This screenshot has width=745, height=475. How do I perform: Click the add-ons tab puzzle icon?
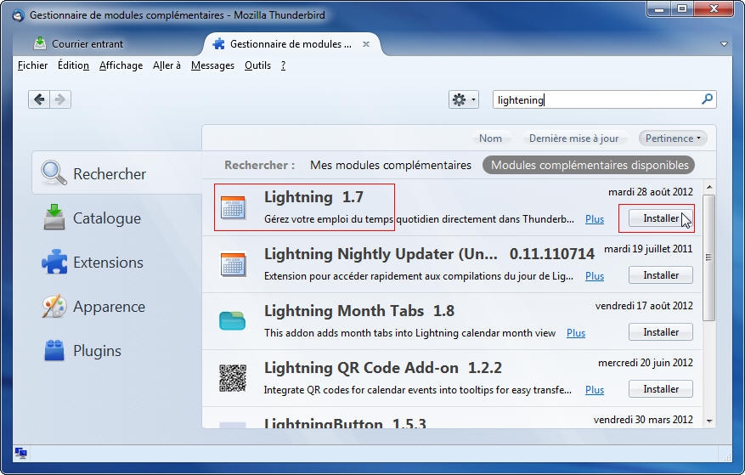point(219,43)
